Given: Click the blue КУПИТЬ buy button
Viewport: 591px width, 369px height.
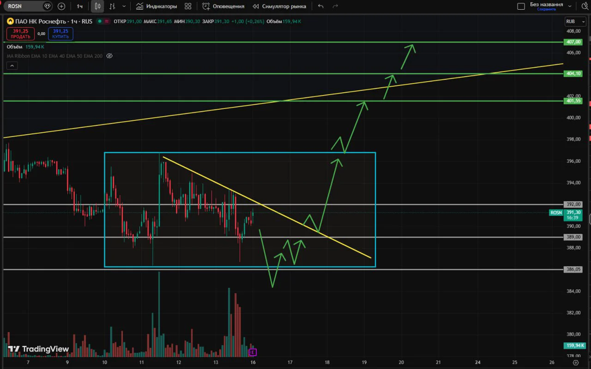Looking at the screenshot, I should pos(60,34).
